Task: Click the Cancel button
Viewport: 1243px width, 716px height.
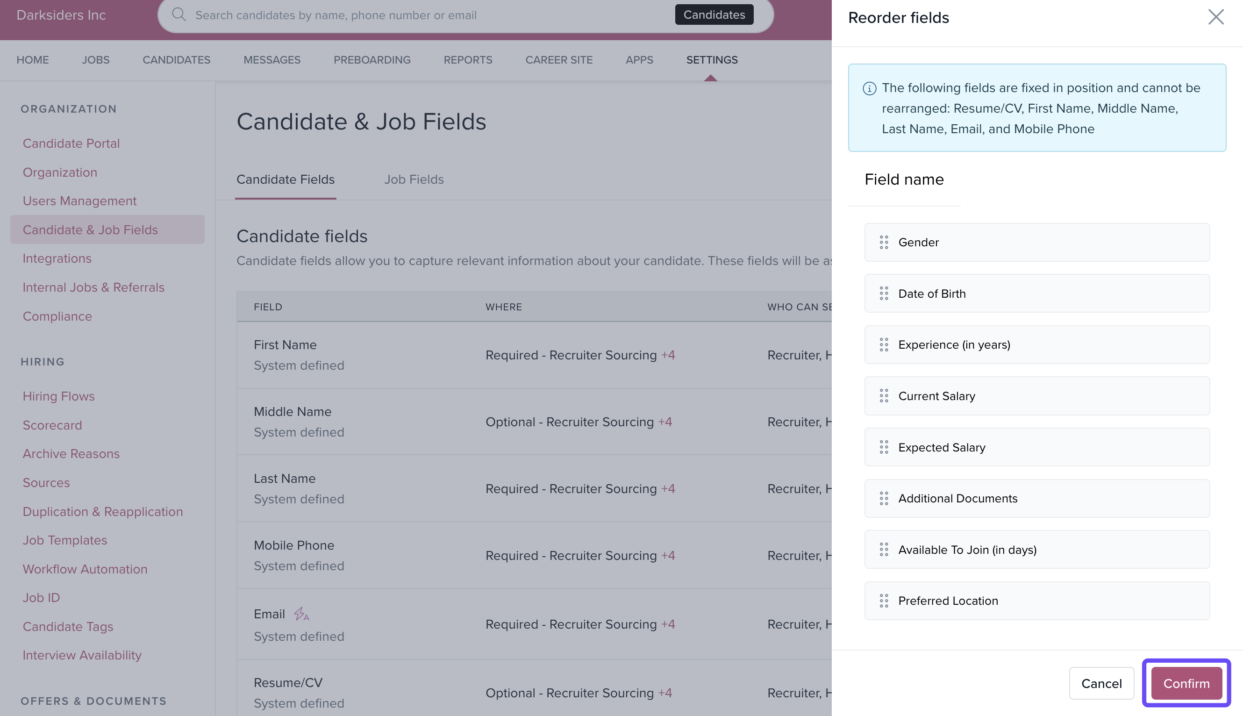Action: pyautogui.click(x=1101, y=683)
